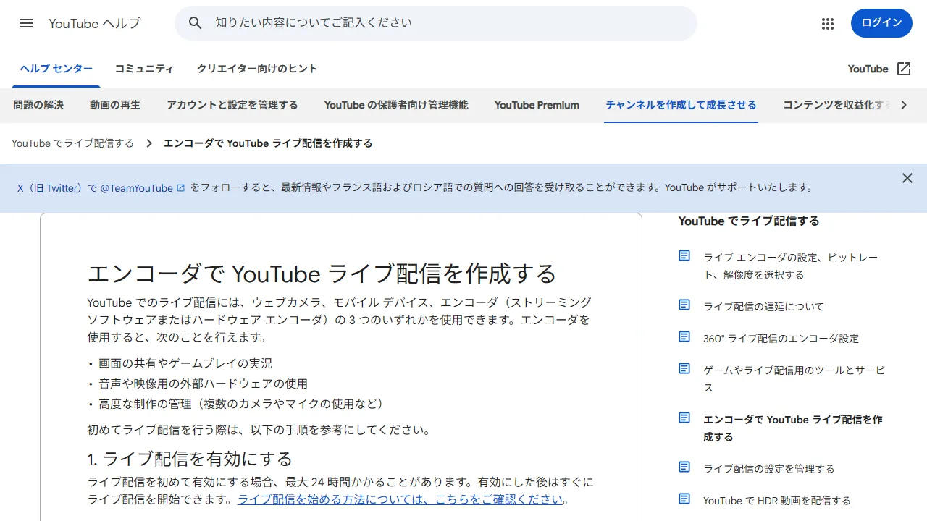Image resolution: width=927 pixels, height=521 pixels.
Task: Open 360° ライブ配信のエンコーダ設定 sidebar article
Action: pos(781,338)
